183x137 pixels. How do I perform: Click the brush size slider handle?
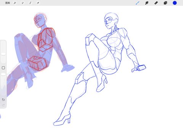(x=3, y=54)
